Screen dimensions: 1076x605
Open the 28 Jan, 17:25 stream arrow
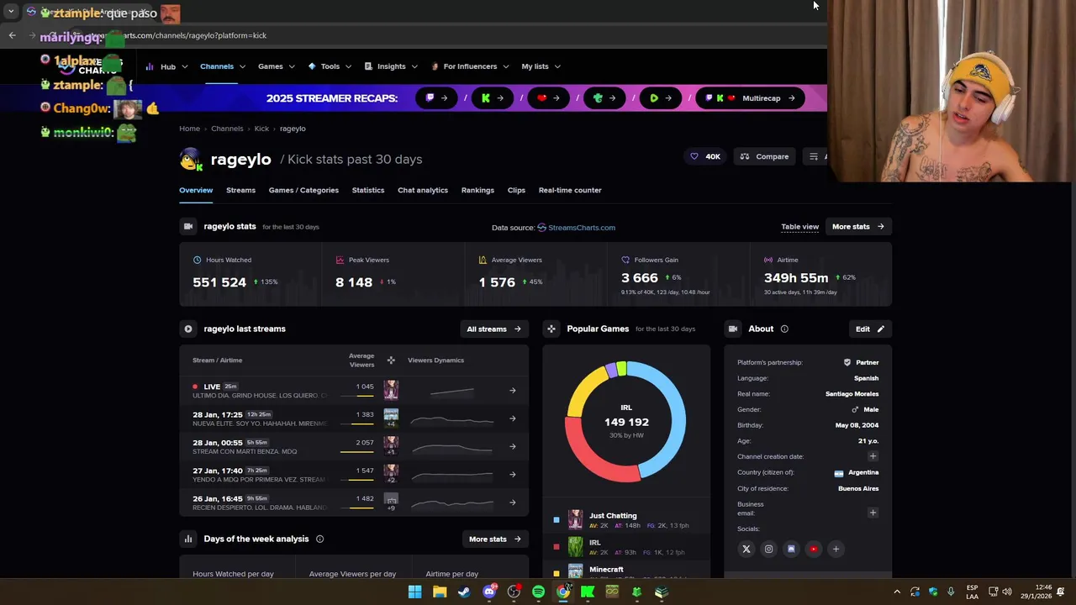coord(512,418)
